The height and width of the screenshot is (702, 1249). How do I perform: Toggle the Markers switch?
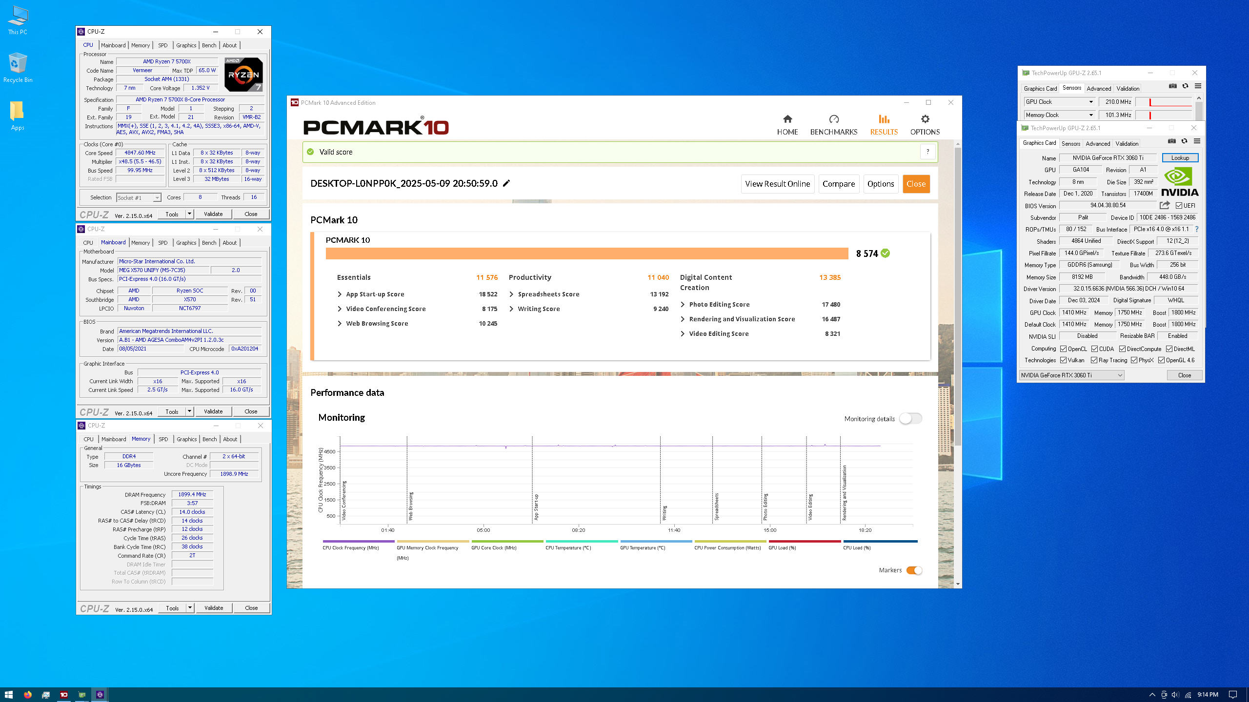[x=914, y=570]
